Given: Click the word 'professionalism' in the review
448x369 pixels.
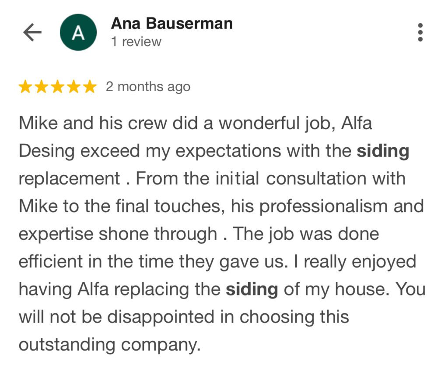Looking at the screenshot, I should point(324,206).
